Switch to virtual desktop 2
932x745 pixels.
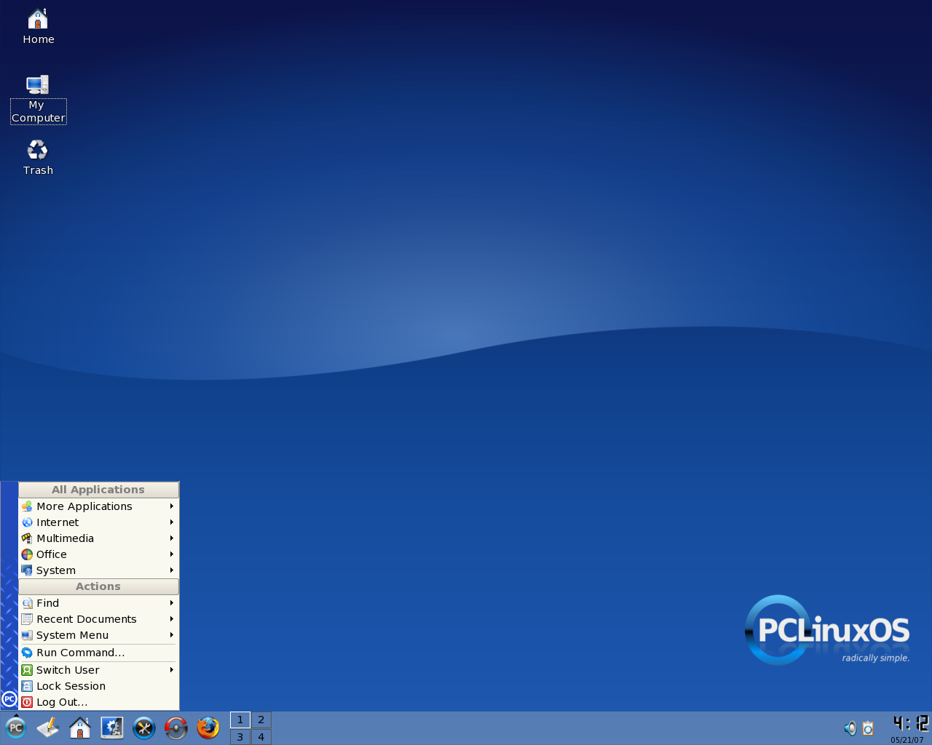pyautogui.click(x=261, y=720)
